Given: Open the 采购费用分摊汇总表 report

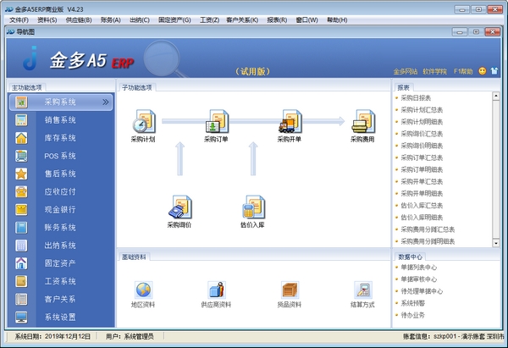Looking at the screenshot, I should tap(428, 229).
